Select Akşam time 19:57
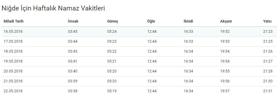Viewport: 277px width, 99px height. [x=225, y=91]
